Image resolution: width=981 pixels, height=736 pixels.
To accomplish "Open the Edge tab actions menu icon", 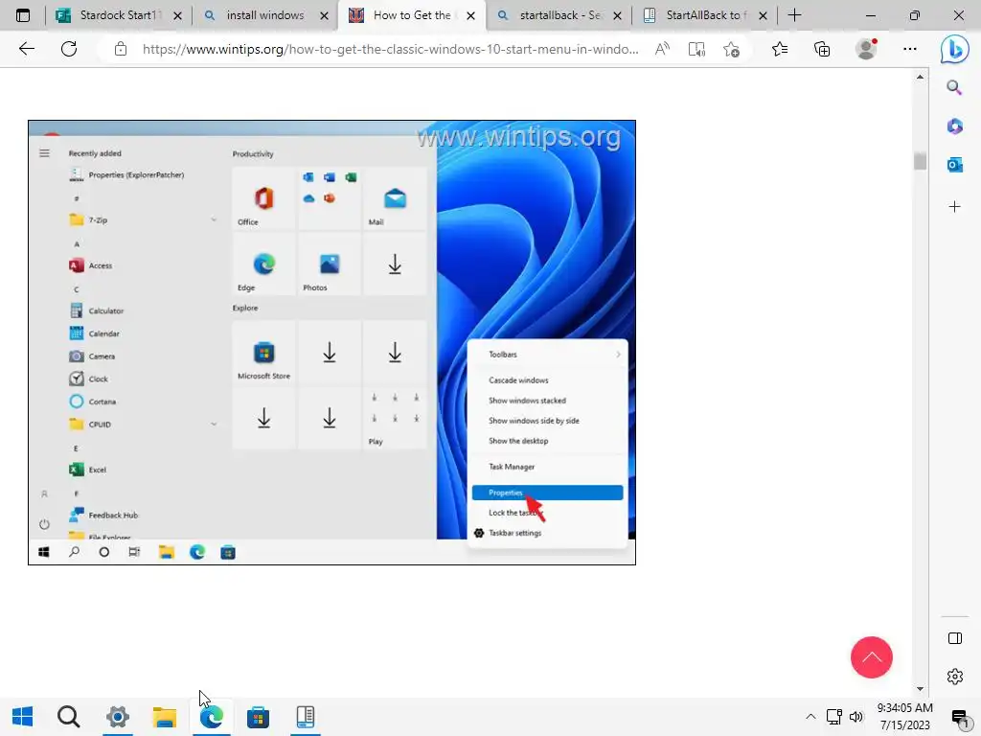I will (23, 15).
